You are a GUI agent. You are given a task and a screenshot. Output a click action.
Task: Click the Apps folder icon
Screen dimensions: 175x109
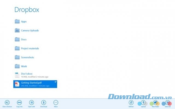[x=17, y=22]
